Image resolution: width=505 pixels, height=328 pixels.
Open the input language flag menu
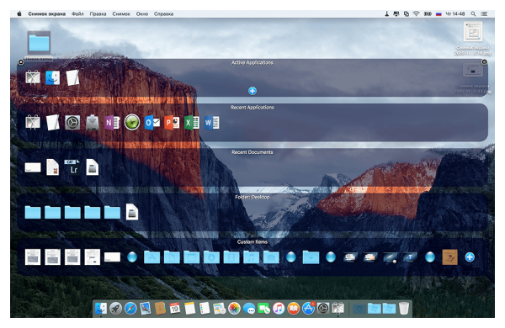pyautogui.click(x=439, y=13)
